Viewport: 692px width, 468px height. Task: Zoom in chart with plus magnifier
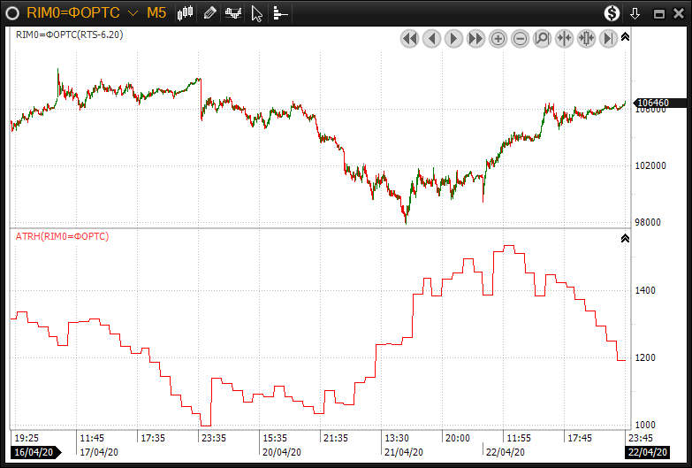pos(498,39)
